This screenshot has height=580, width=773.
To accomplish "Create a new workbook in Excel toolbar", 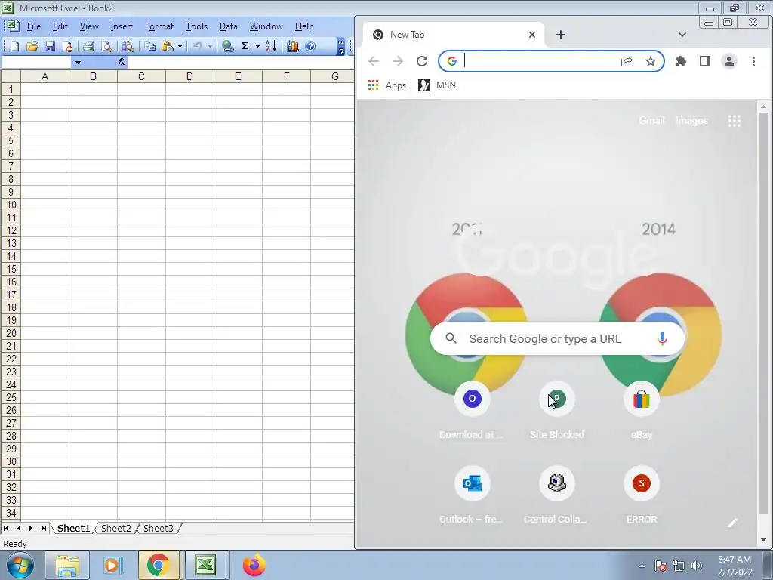I will click(x=15, y=46).
